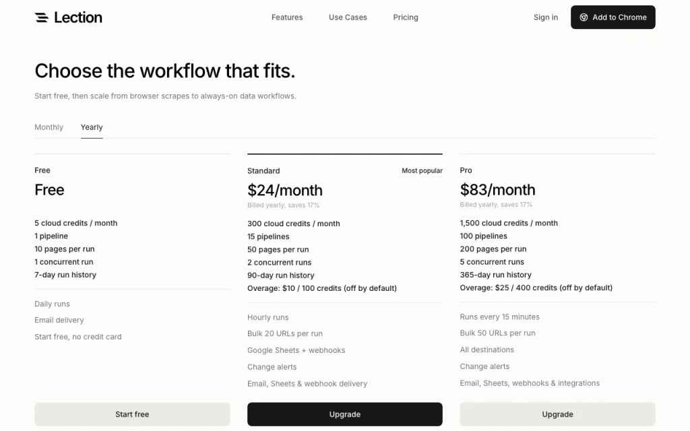Click "Email, Sheets & webhook delivery" text
The width and height of the screenshot is (690, 431).
[x=307, y=384]
